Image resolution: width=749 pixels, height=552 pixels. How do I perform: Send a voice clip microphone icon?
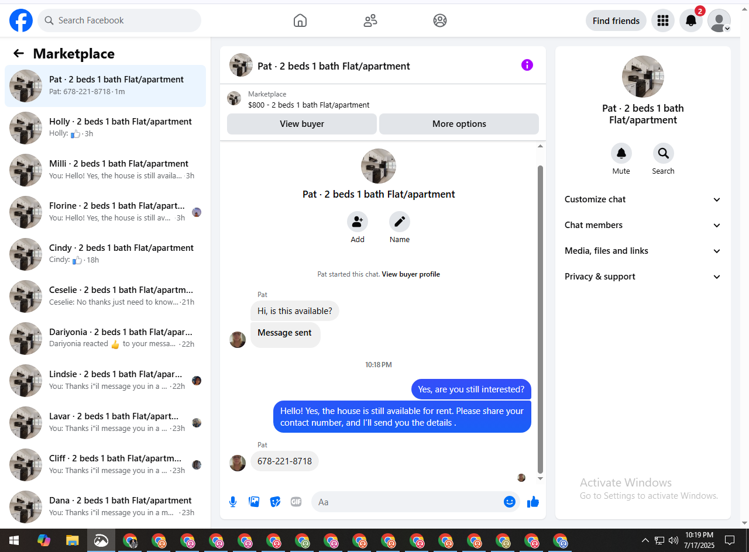pyautogui.click(x=233, y=502)
